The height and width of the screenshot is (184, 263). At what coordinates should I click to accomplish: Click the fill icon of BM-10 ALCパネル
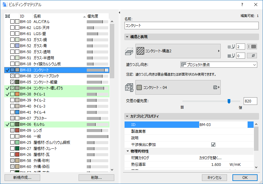point(12,21)
